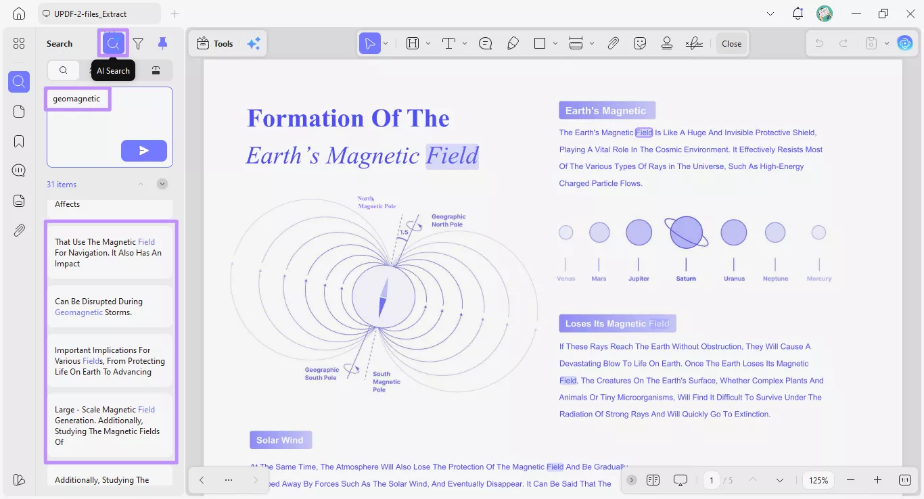The height and width of the screenshot is (499, 924).
Task: Select the Text comment tool
Action: (448, 43)
